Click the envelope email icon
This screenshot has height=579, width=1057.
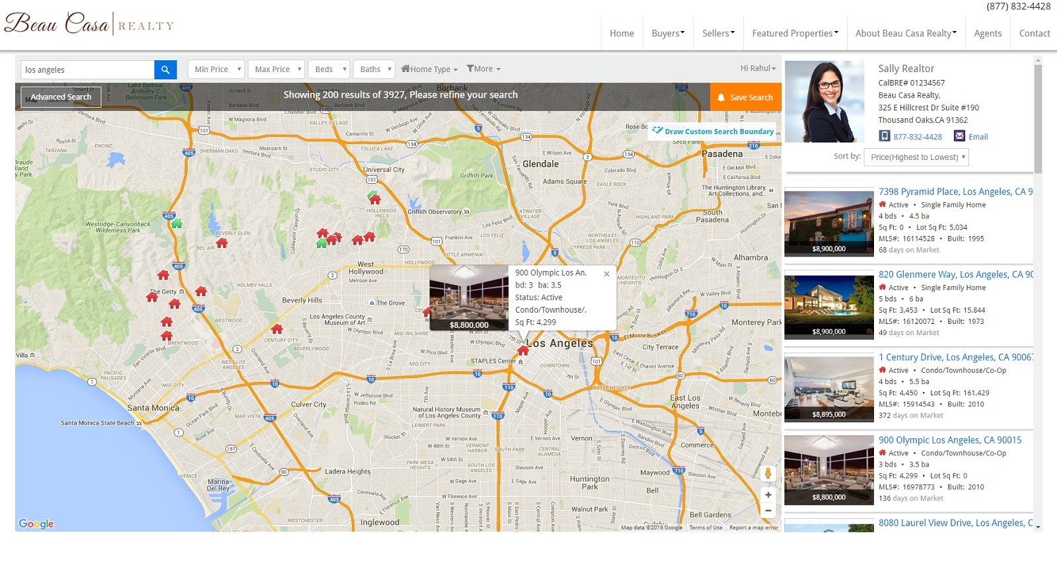point(959,136)
